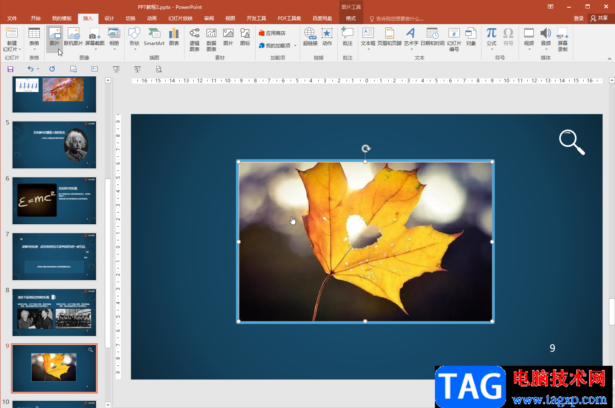Click the slide panel scroll-down arrow

pyautogui.click(x=108, y=405)
